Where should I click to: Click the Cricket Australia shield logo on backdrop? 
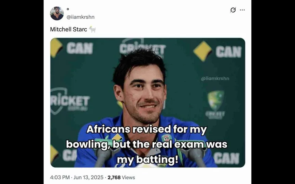point(216,100)
